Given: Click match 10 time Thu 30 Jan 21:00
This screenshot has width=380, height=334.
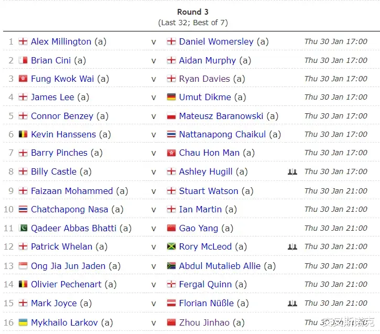Looking at the screenshot, I should [336, 209].
